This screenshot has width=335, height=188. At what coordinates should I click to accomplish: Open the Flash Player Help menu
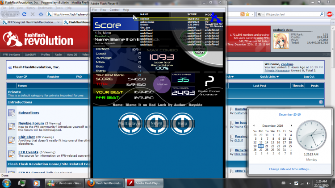click(x=126, y=10)
